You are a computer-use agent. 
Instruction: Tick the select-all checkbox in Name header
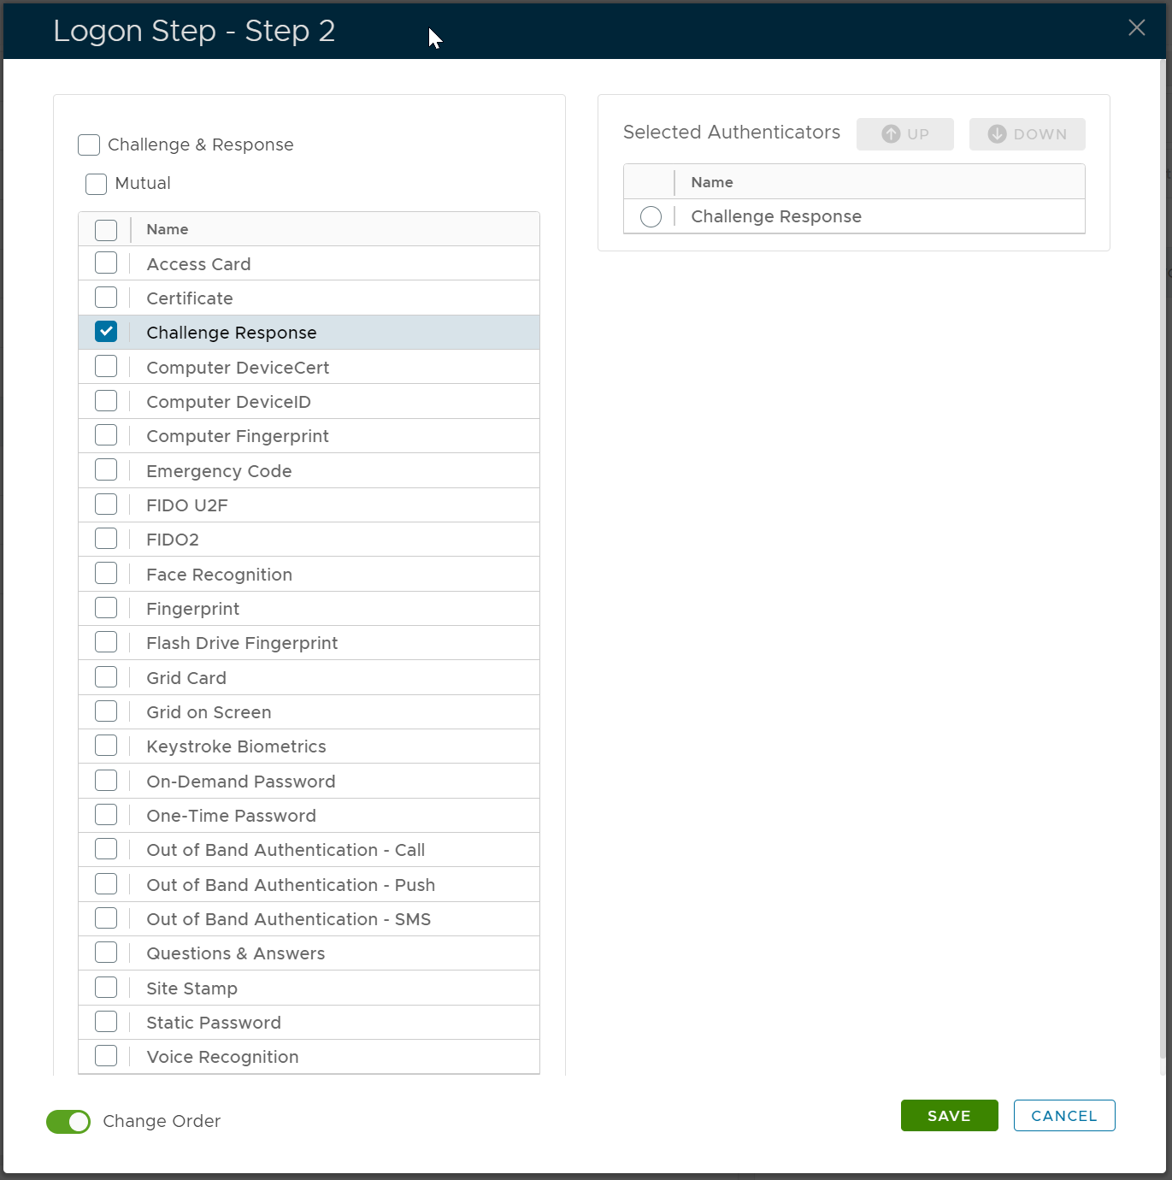click(106, 230)
